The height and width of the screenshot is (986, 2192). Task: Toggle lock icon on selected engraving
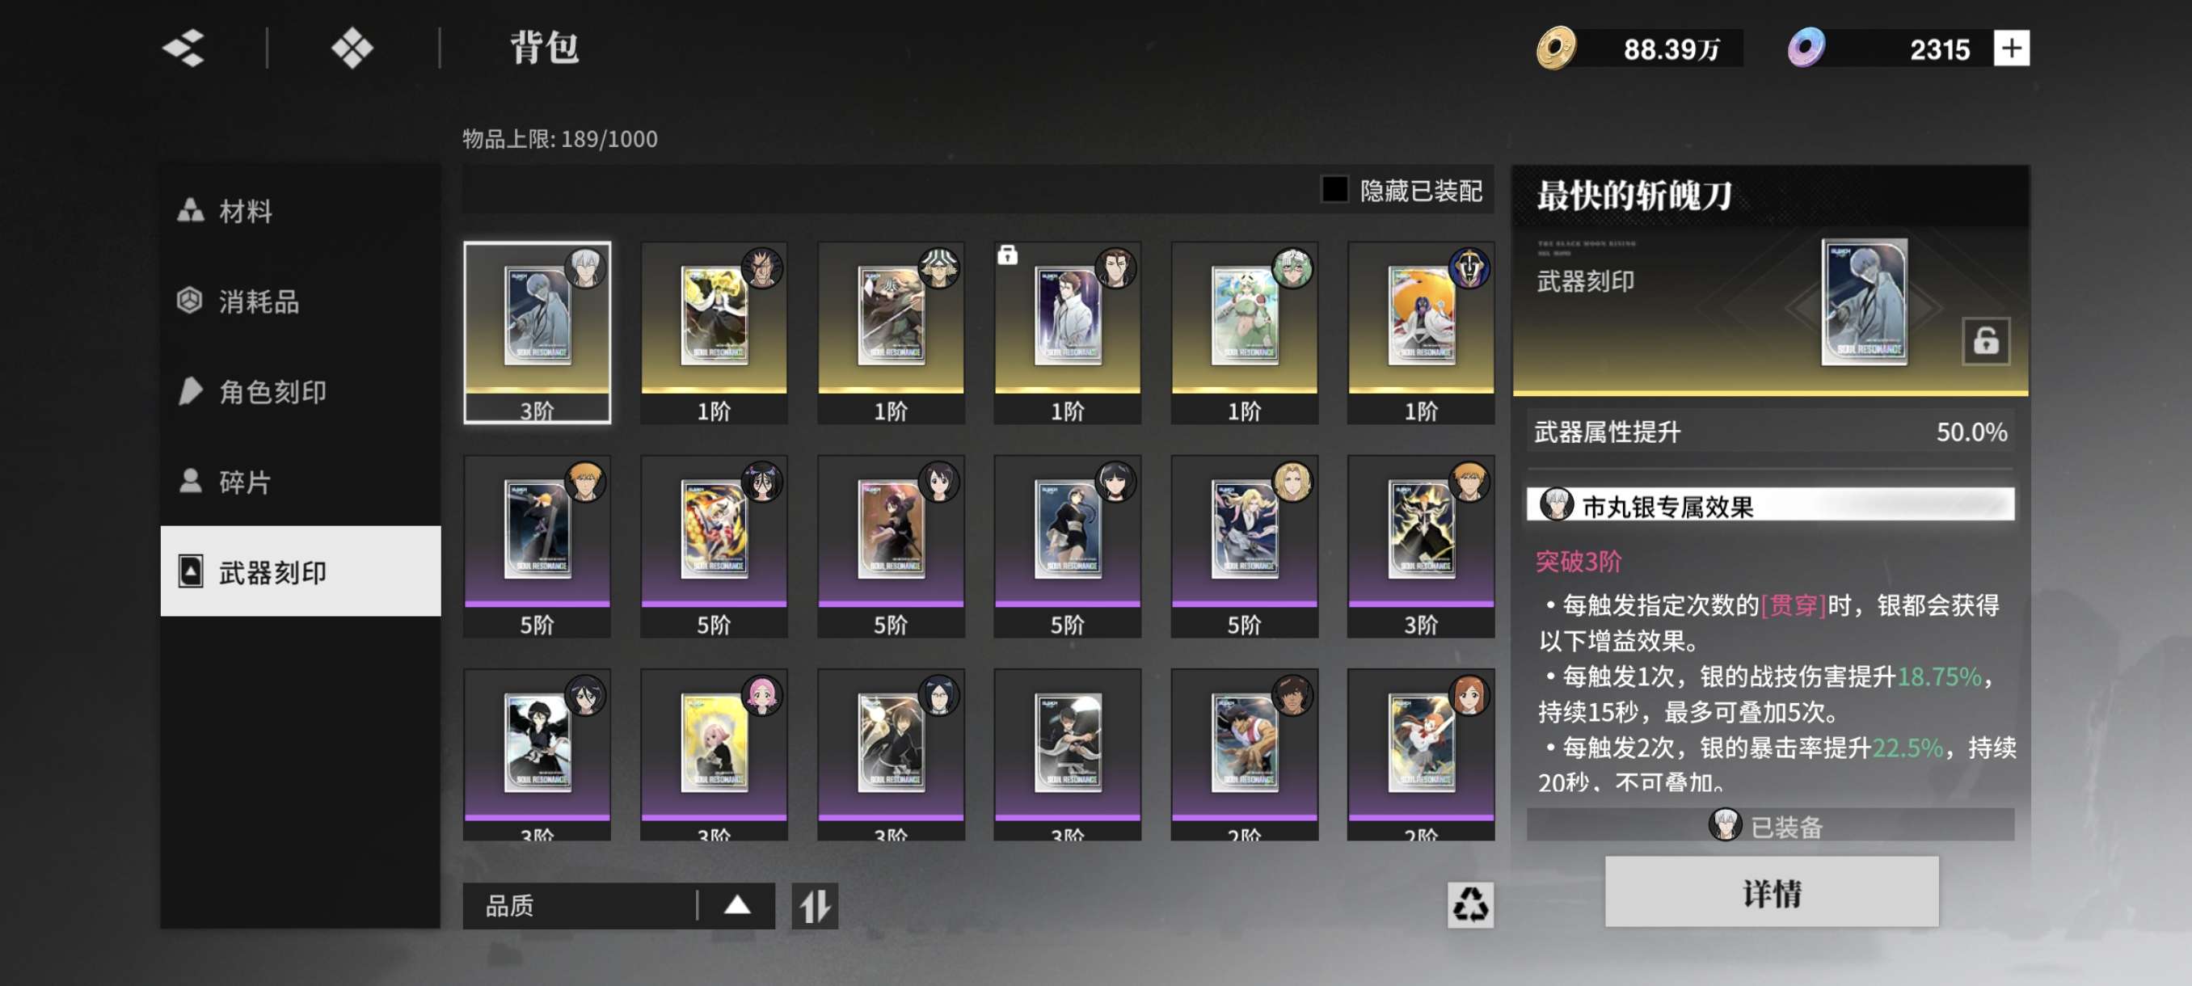(x=1985, y=341)
